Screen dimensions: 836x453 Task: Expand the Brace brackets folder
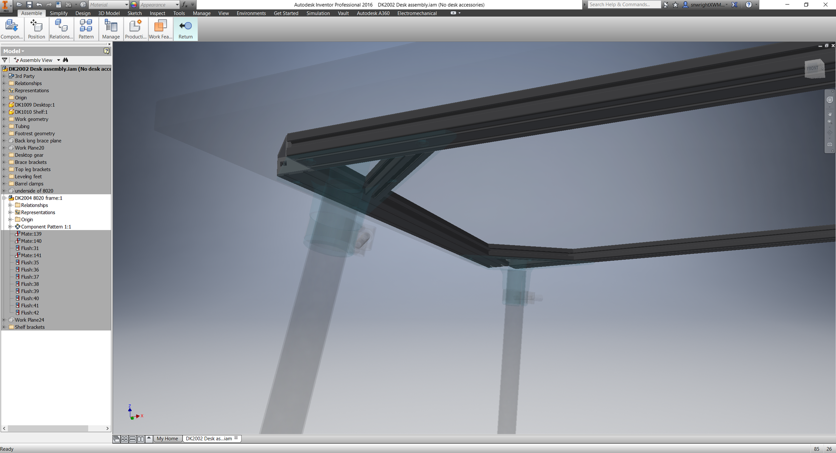pyautogui.click(x=4, y=162)
